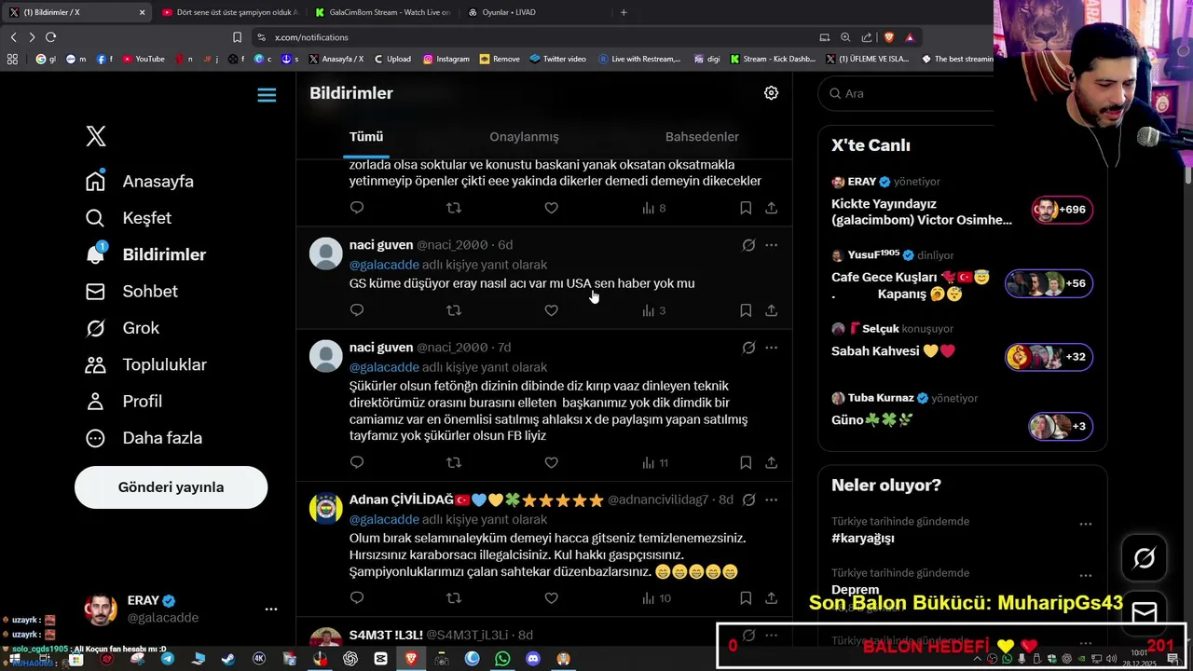Bookmark this page icon in address bar
1193x671 pixels.
click(x=237, y=37)
